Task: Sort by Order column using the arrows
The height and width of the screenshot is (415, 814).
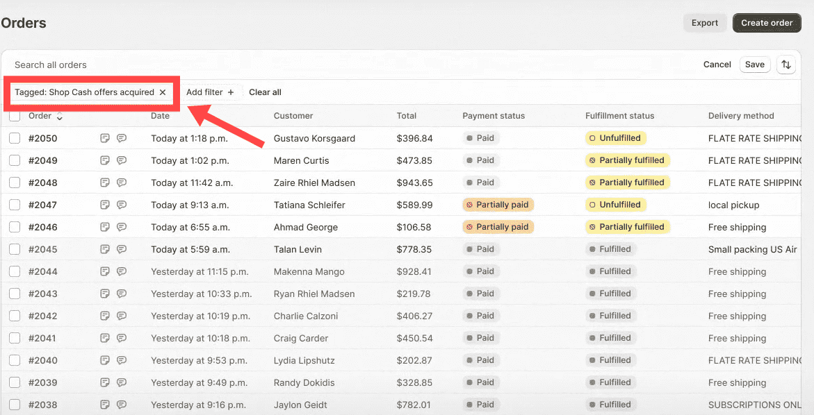Action: pos(60,117)
